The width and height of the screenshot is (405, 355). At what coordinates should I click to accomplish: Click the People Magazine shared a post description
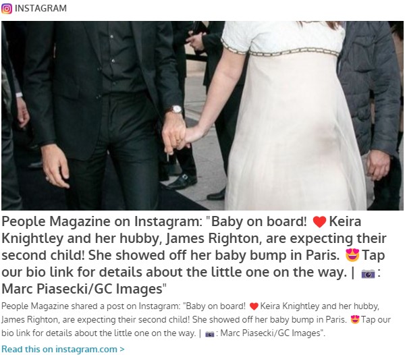coord(196,320)
